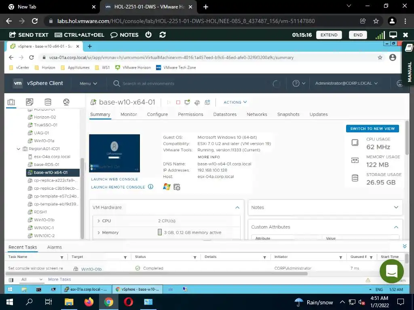The height and width of the screenshot is (310, 414).
Task: Switch to the Snapshots tab
Action: (288, 114)
